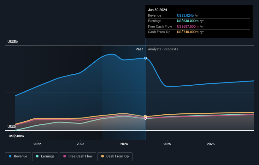Screen dimensions: 259x165
Task: Click the Jun 30 2024 tooltip date
Action: coord(157,10)
